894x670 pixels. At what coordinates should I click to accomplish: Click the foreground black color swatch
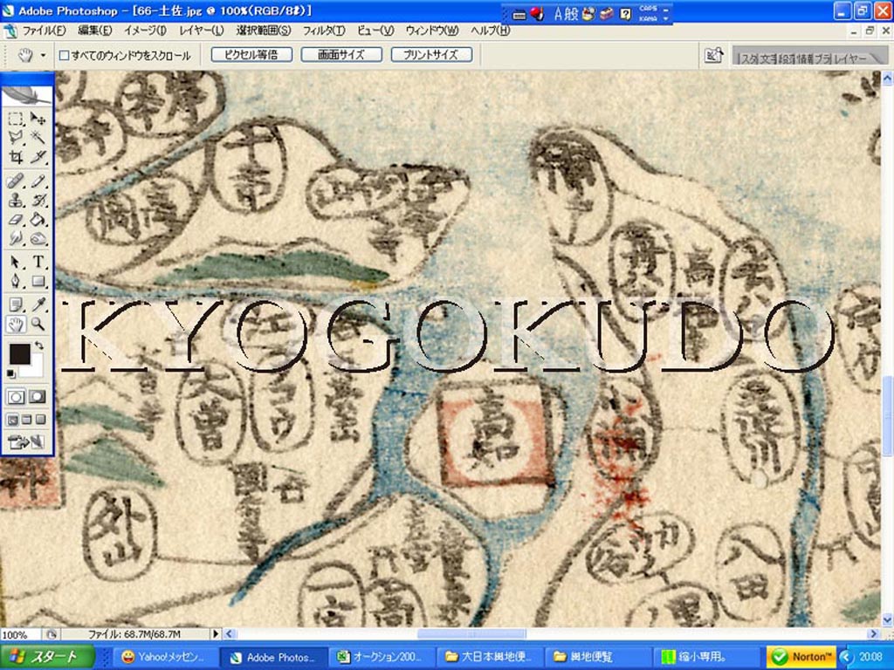tap(19, 354)
